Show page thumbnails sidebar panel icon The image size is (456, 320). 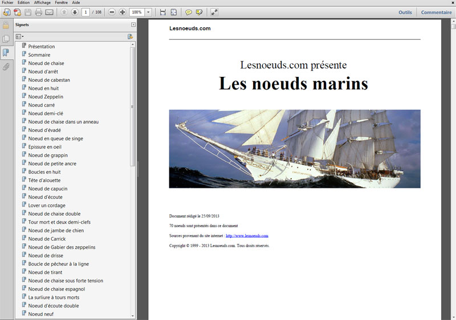tap(6, 39)
